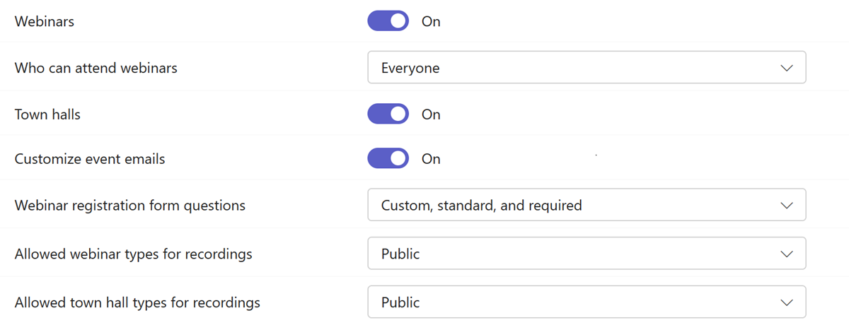Click the Who can attend webinars label

coord(96,68)
